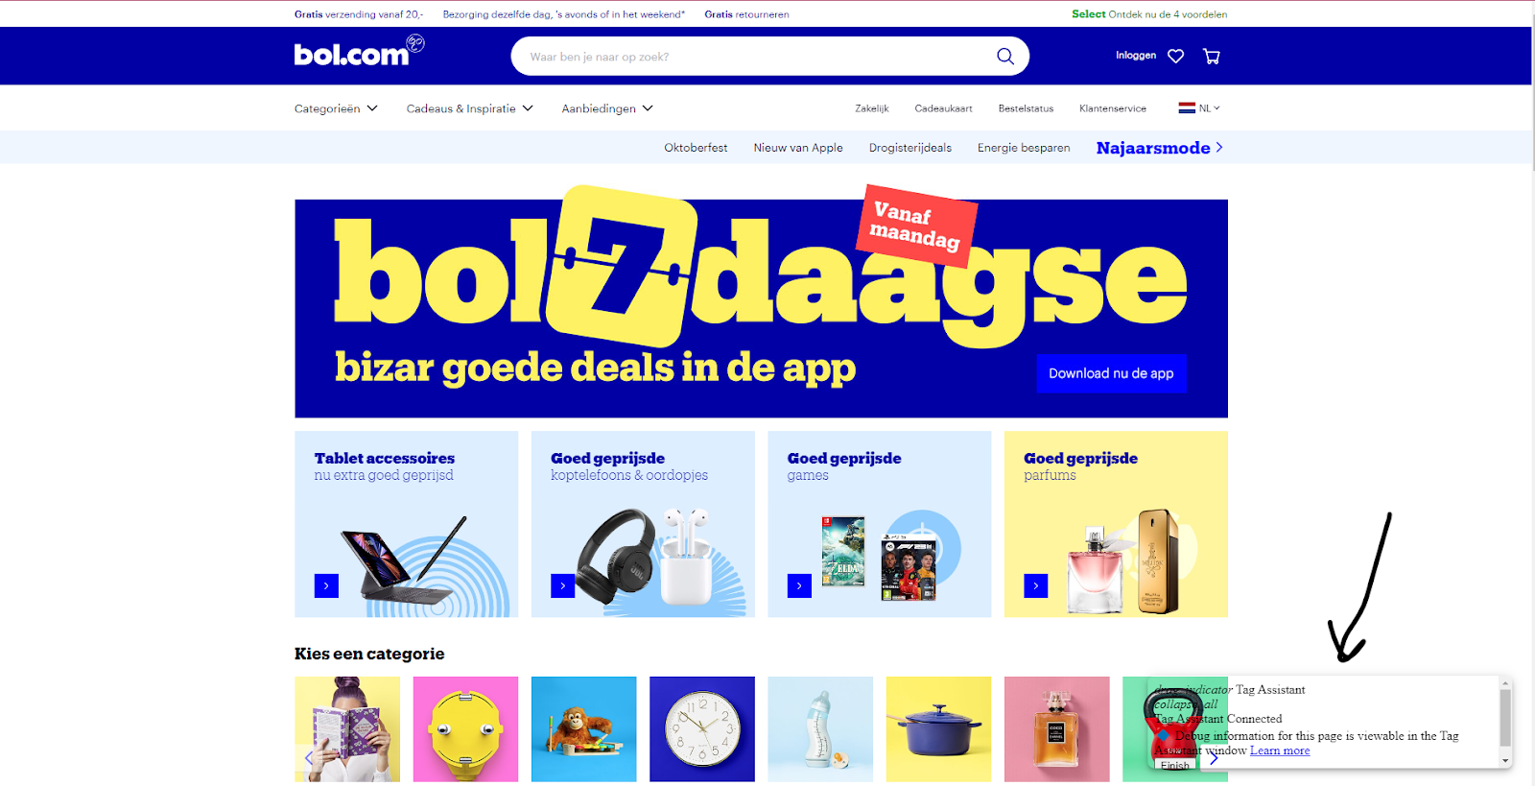Click Download nu de app button

(1111, 373)
